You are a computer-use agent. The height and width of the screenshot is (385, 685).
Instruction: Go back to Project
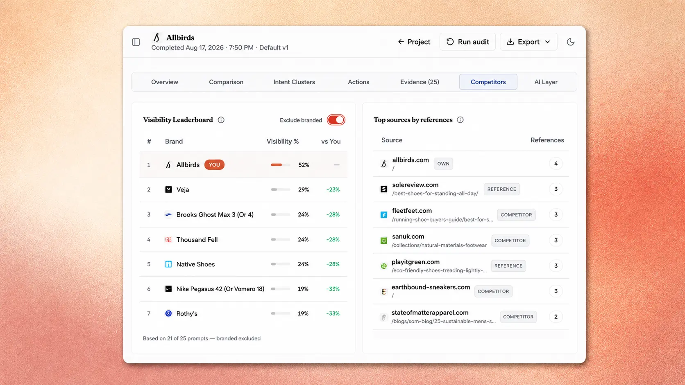(x=414, y=42)
